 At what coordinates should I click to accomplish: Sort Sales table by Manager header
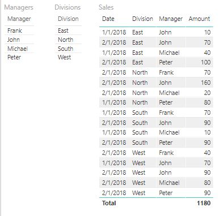(x=171, y=19)
